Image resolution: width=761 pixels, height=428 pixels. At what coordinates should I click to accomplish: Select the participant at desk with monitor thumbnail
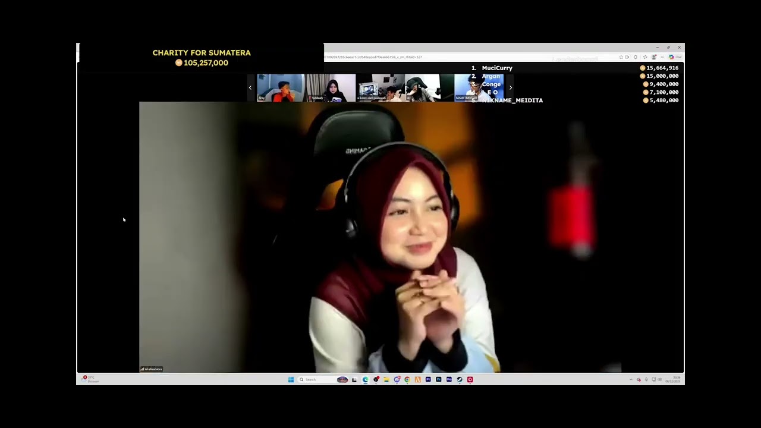(380, 88)
